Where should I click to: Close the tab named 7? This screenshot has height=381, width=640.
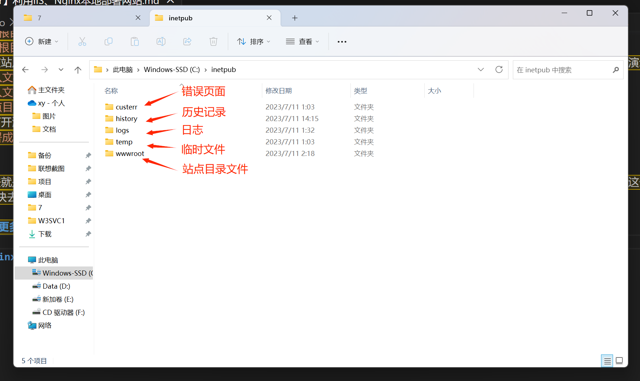coord(138,18)
